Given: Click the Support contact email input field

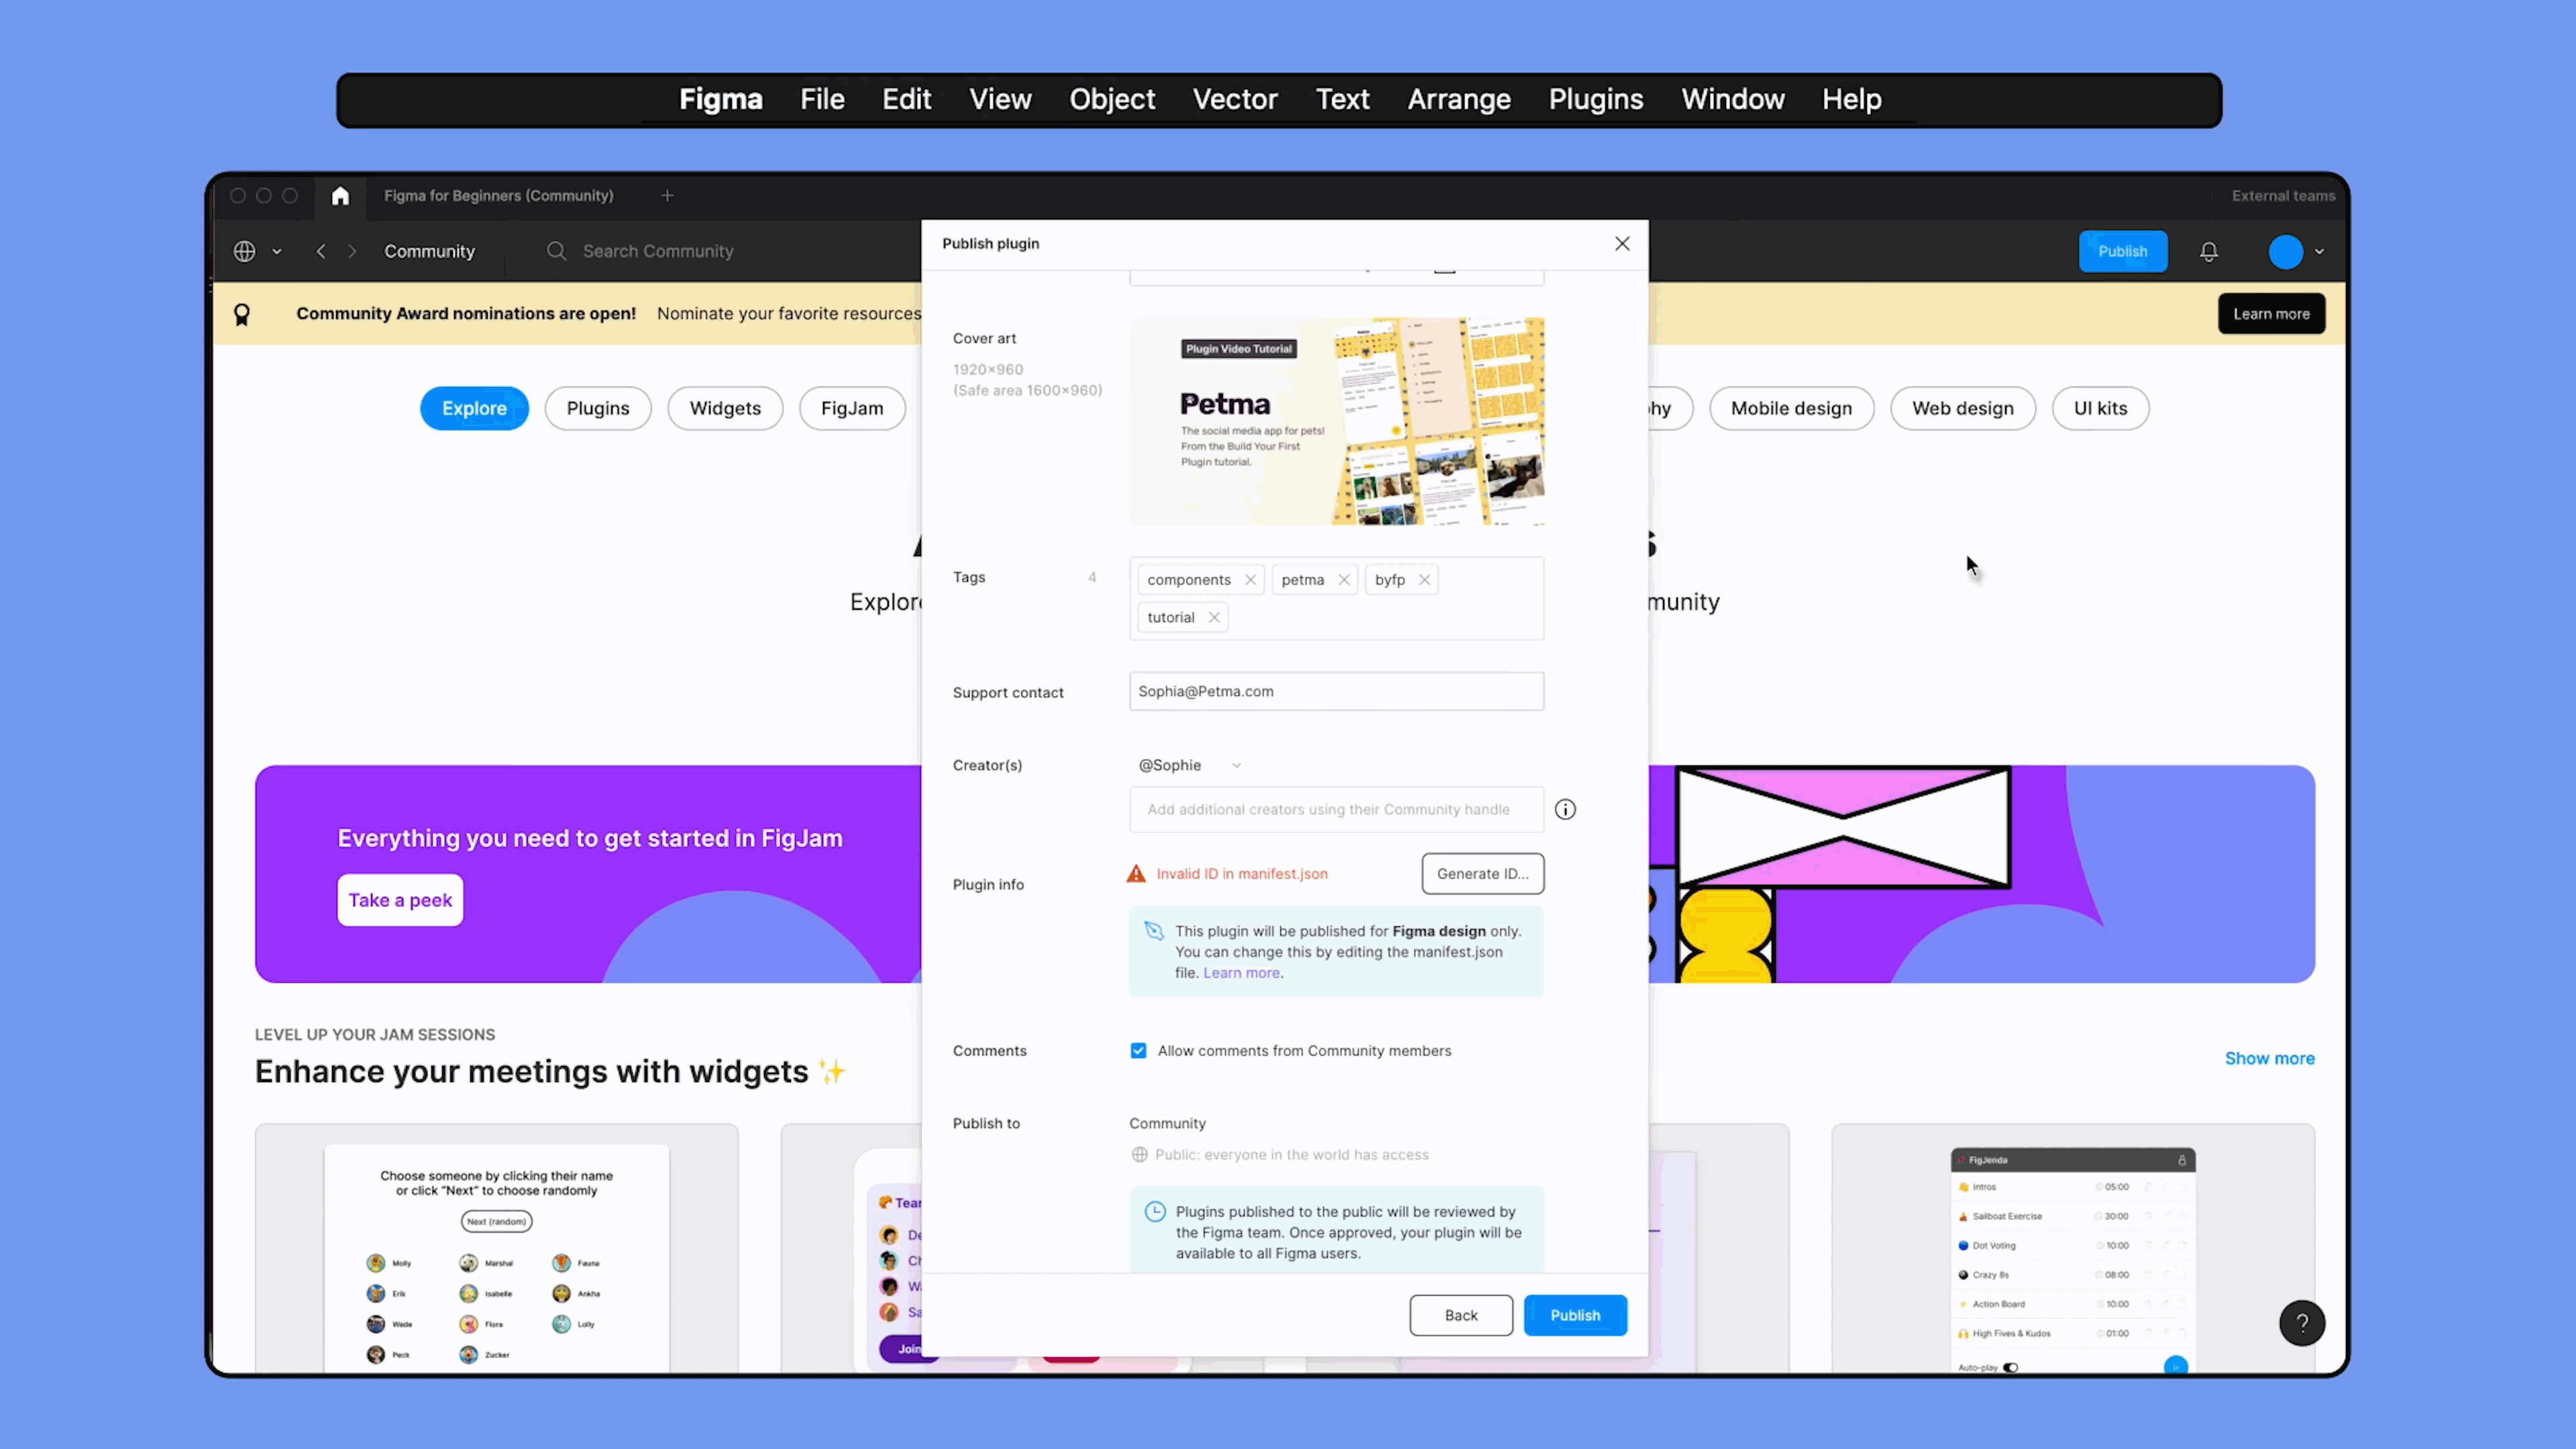Looking at the screenshot, I should pos(1336,690).
